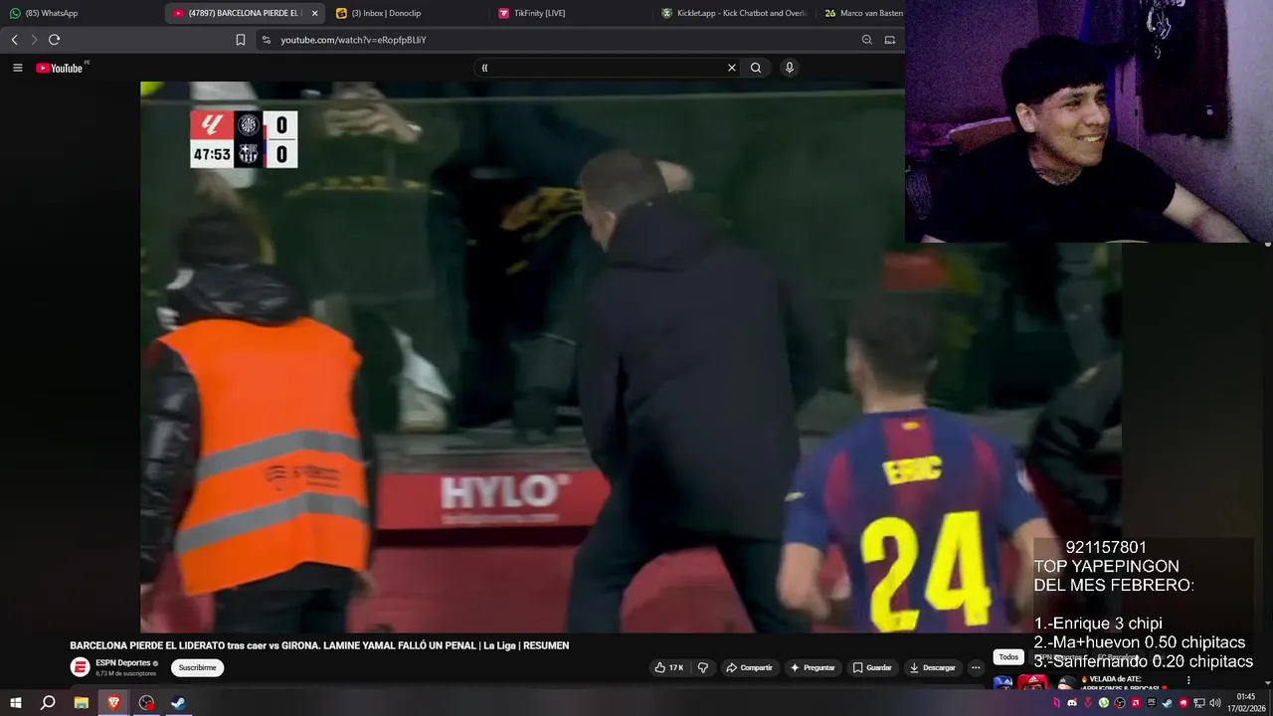This screenshot has width=1273, height=716.
Task: Open the browser zoom icon in address bar
Action: pyautogui.click(x=867, y=40)
